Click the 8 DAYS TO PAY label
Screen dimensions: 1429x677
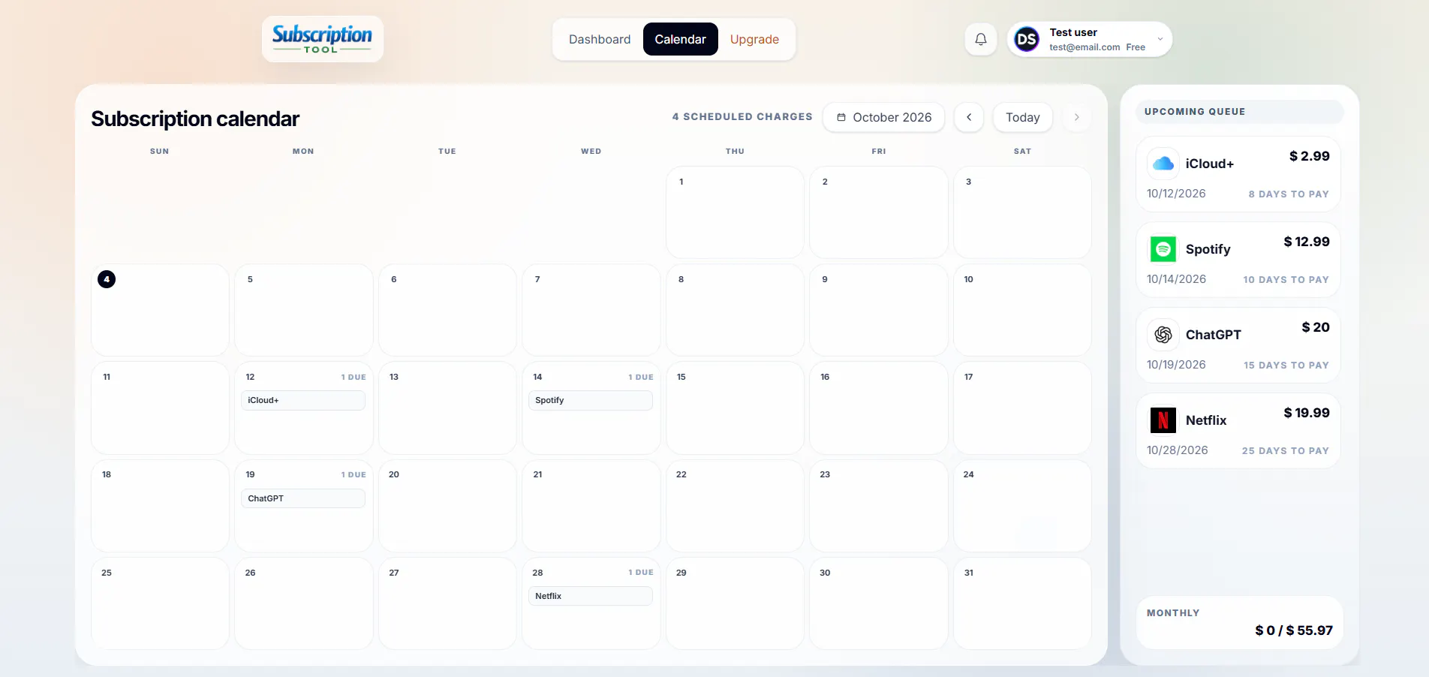(x=1289, y=194)
